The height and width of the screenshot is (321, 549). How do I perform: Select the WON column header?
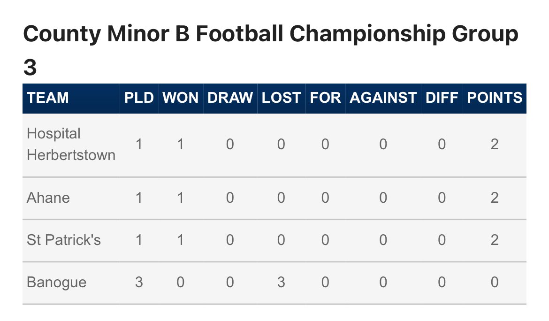pos(181,98)
